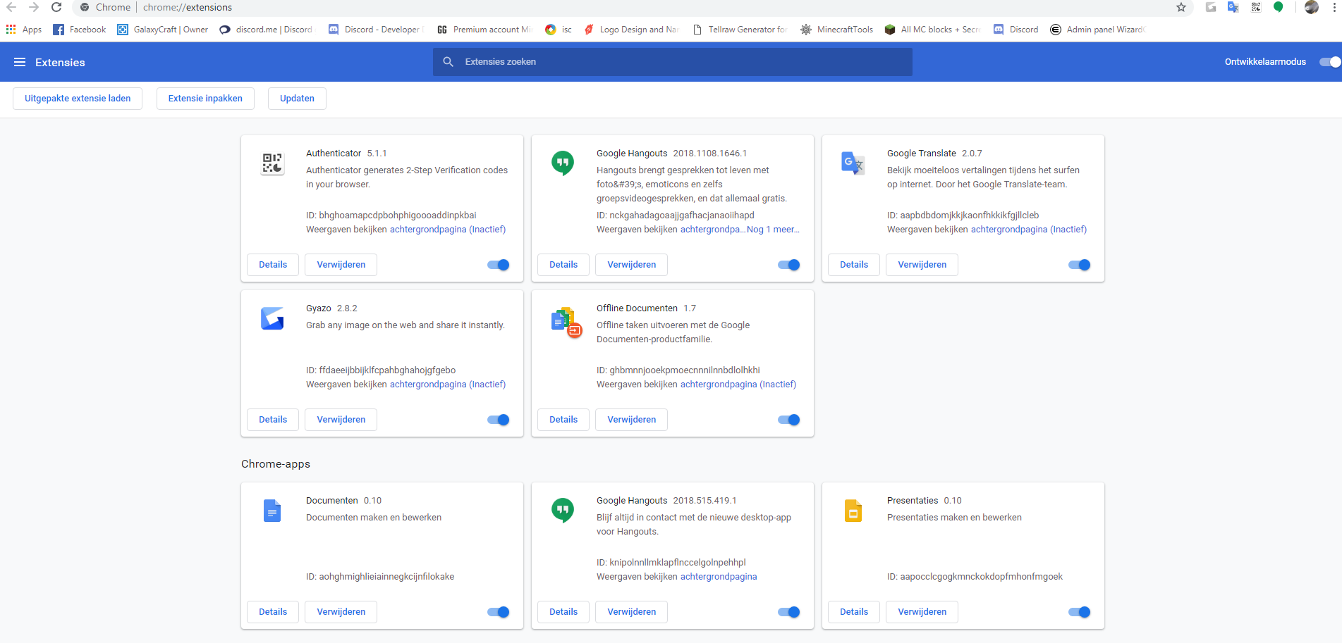Screen dimensions: 1342x643
Task: Open the Chrome profile avatar
Action: pos(1312,7)
